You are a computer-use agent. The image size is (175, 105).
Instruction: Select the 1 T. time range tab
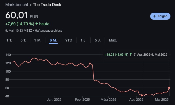(9, 40)
